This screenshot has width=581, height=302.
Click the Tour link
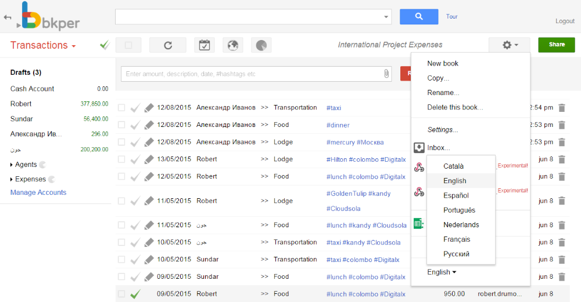pos(451,17)
